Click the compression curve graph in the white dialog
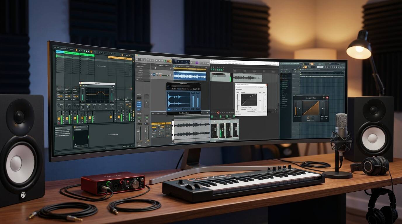Viewport: 402px width, 224px height. pos(249,100)
